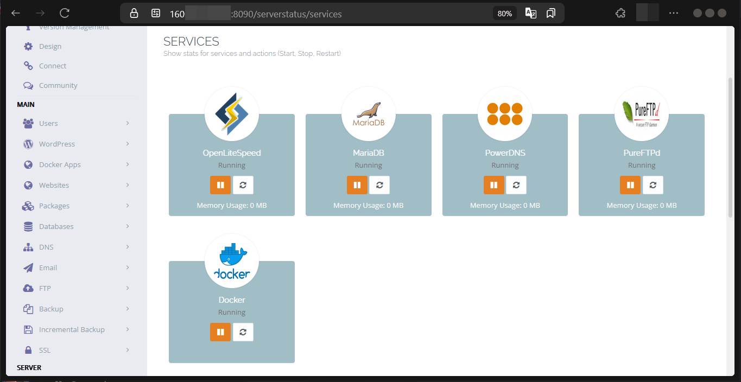Screen dimensions: 741x382
Task: Click the Design gear icon
Action: pyautogui.click(x=28, y=46)
